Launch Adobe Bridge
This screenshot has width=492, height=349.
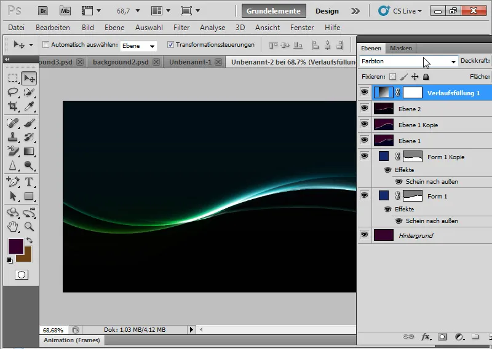pyautogui.click(x=43, y=11)
